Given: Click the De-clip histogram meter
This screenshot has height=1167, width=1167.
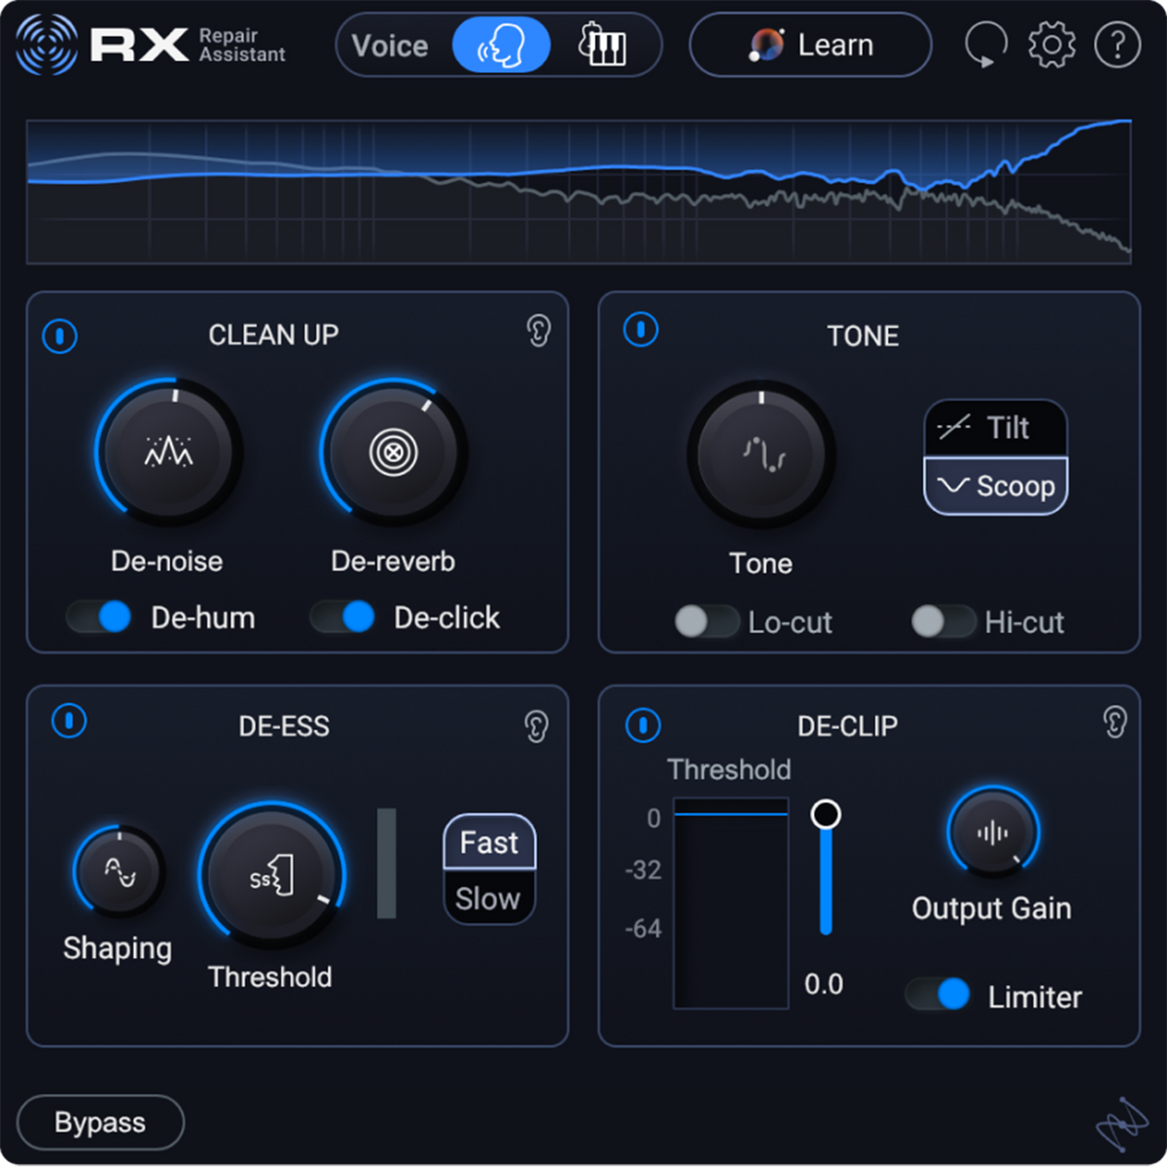Looking at the screenshot, I should point(730,903).
